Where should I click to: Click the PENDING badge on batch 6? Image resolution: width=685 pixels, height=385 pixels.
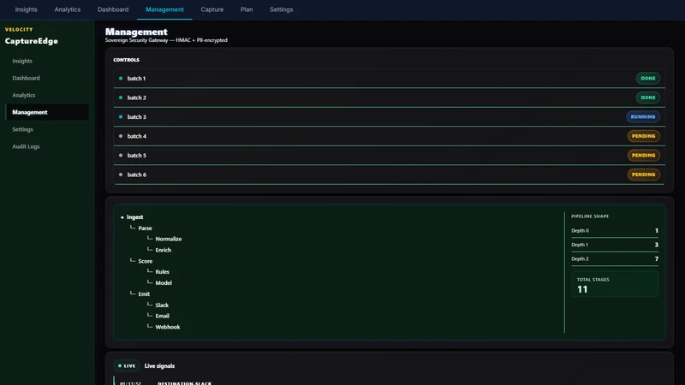[x=644, y=175]
